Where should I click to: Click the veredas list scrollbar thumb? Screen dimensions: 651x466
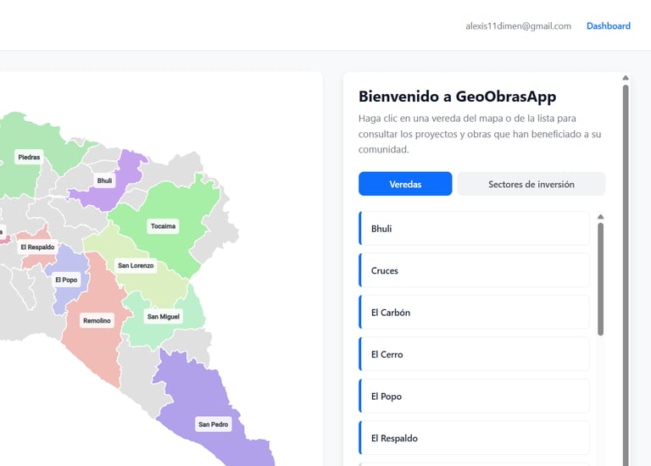pyautogui.click(x=601, y=278)
